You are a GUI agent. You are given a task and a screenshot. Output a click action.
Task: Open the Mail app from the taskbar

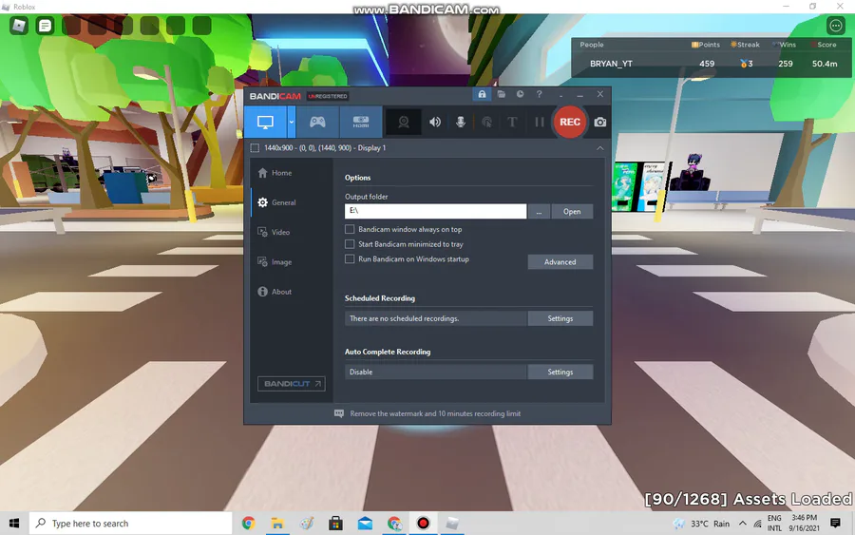(365, 524)
